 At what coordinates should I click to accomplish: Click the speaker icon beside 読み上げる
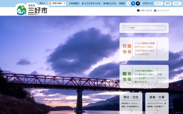tap(104, 3)
